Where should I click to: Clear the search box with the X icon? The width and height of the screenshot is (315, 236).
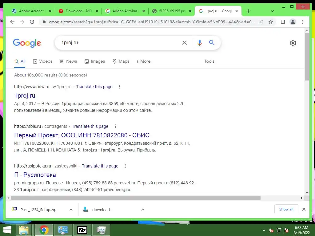pos(185,42)
